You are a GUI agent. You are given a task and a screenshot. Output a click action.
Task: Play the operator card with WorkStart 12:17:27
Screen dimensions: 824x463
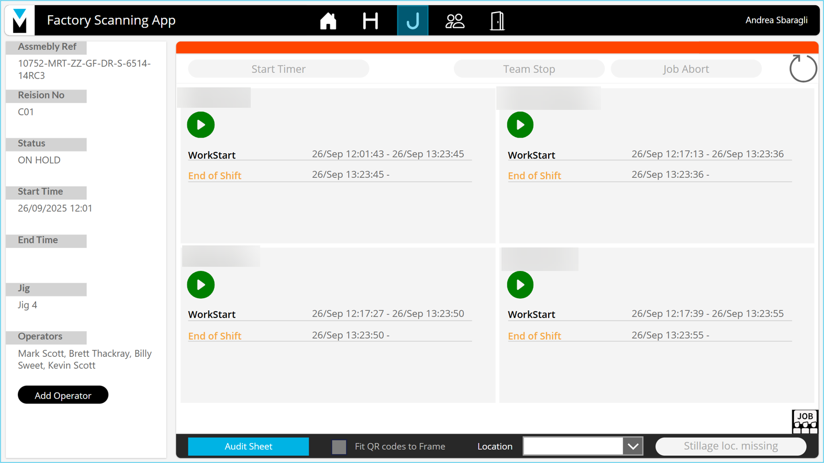[x=201, y=285]
